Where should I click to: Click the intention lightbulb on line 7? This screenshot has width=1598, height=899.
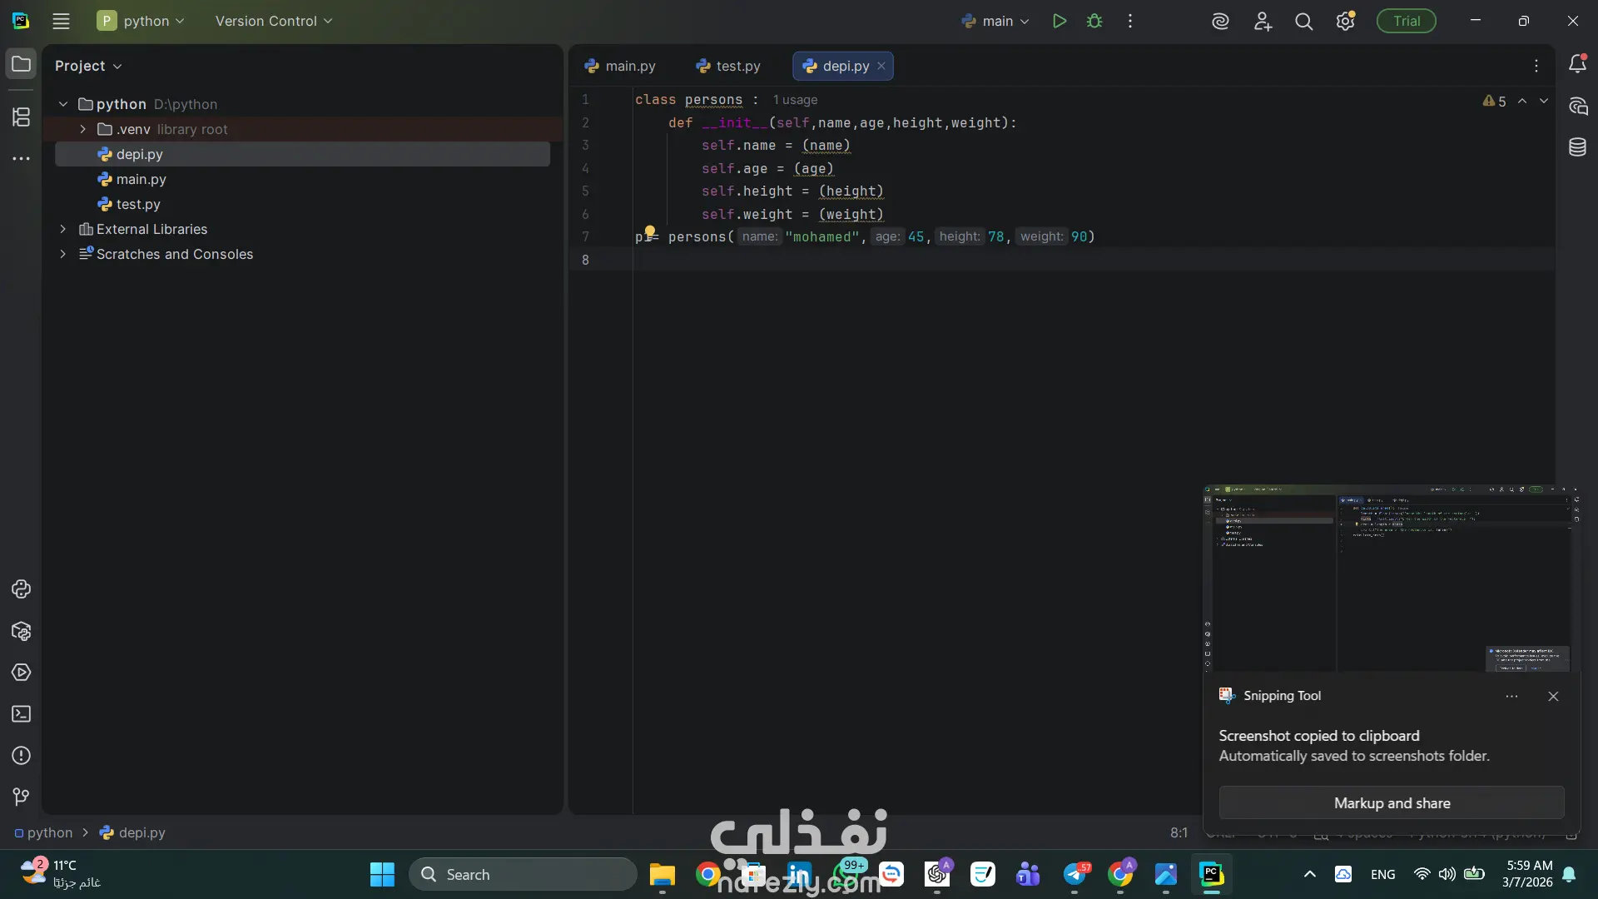[650, 231]
